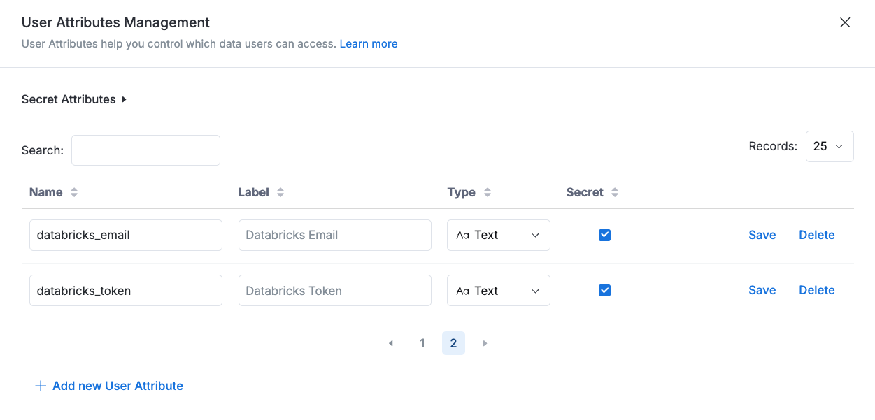Select page 2 in pagination

point(453,343)
